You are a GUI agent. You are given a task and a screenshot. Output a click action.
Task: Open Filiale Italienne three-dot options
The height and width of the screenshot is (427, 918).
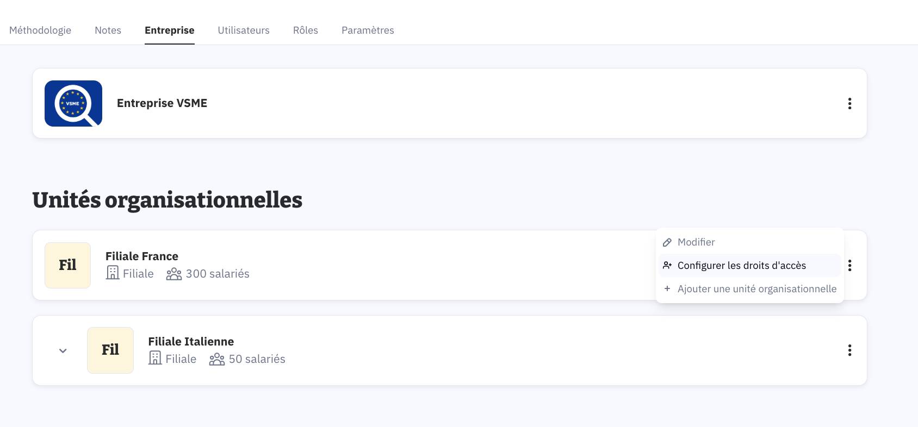[849, 350]
